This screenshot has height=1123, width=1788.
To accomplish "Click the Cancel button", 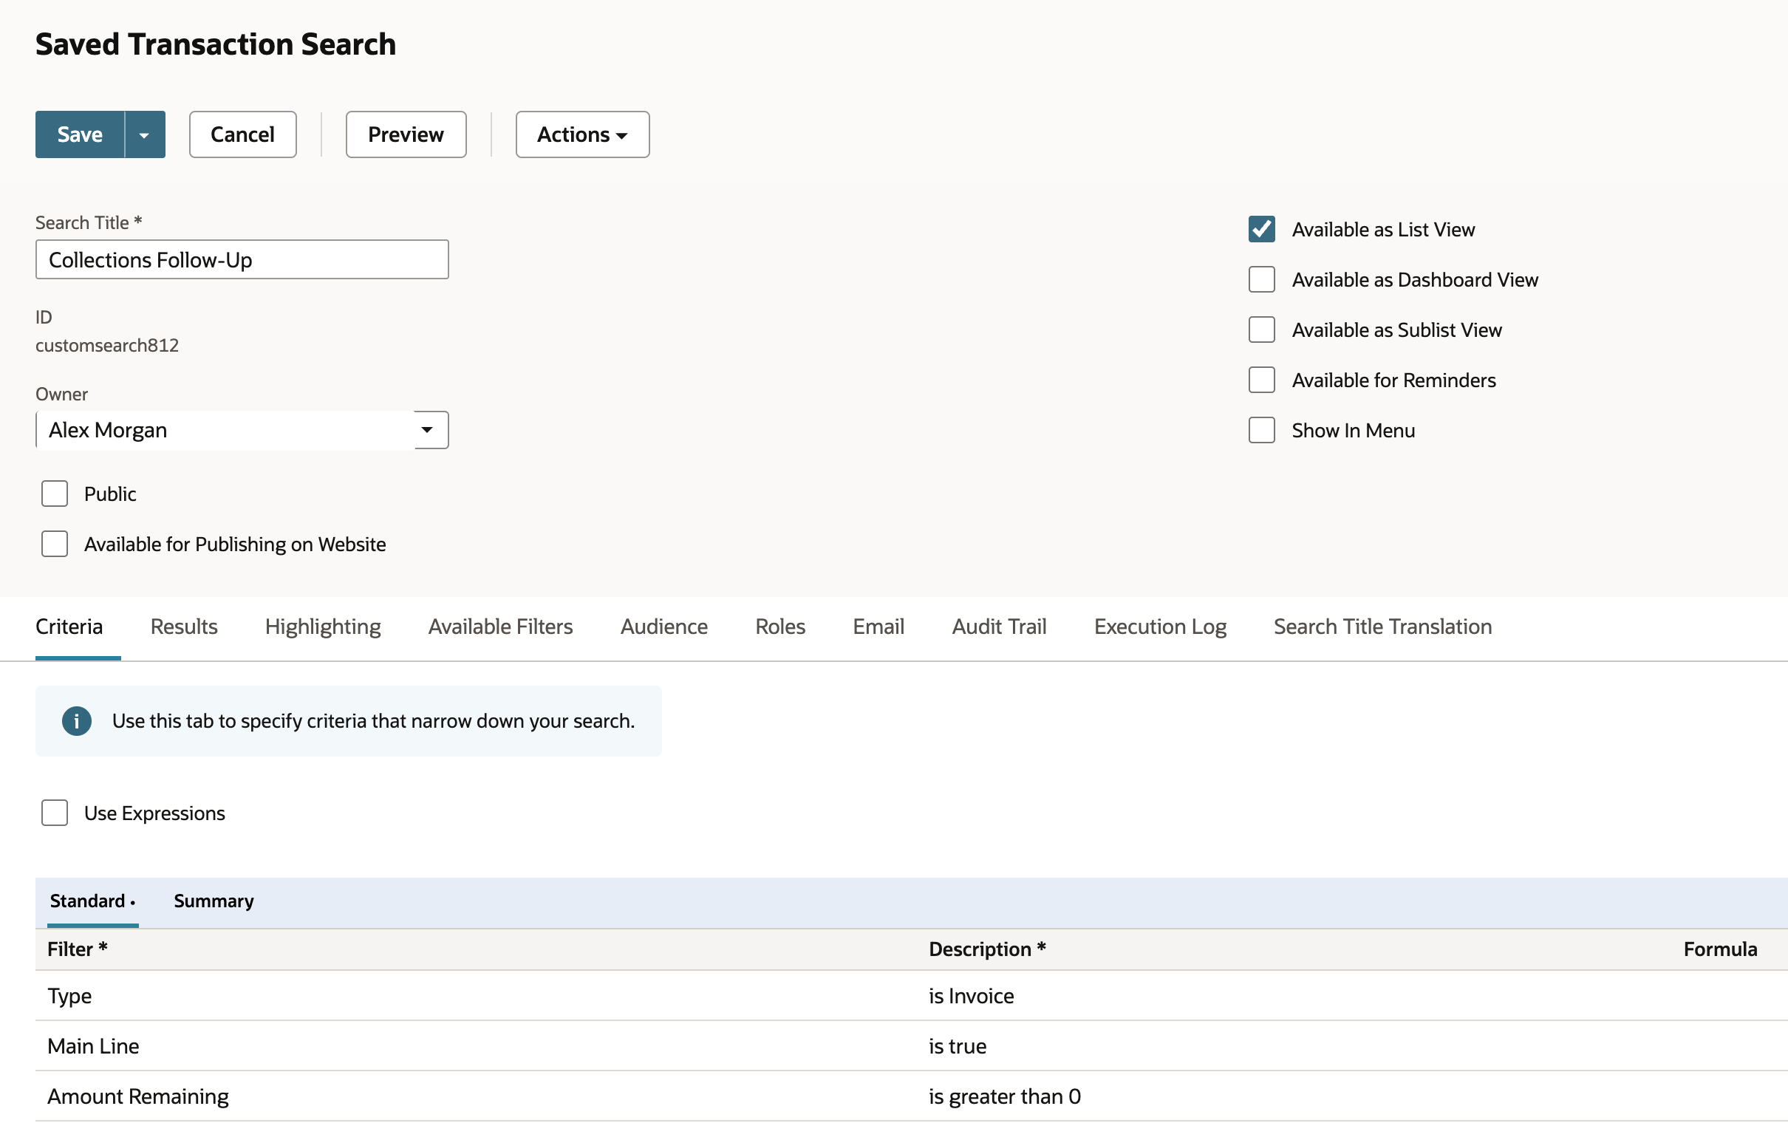I will coord(243,134).
